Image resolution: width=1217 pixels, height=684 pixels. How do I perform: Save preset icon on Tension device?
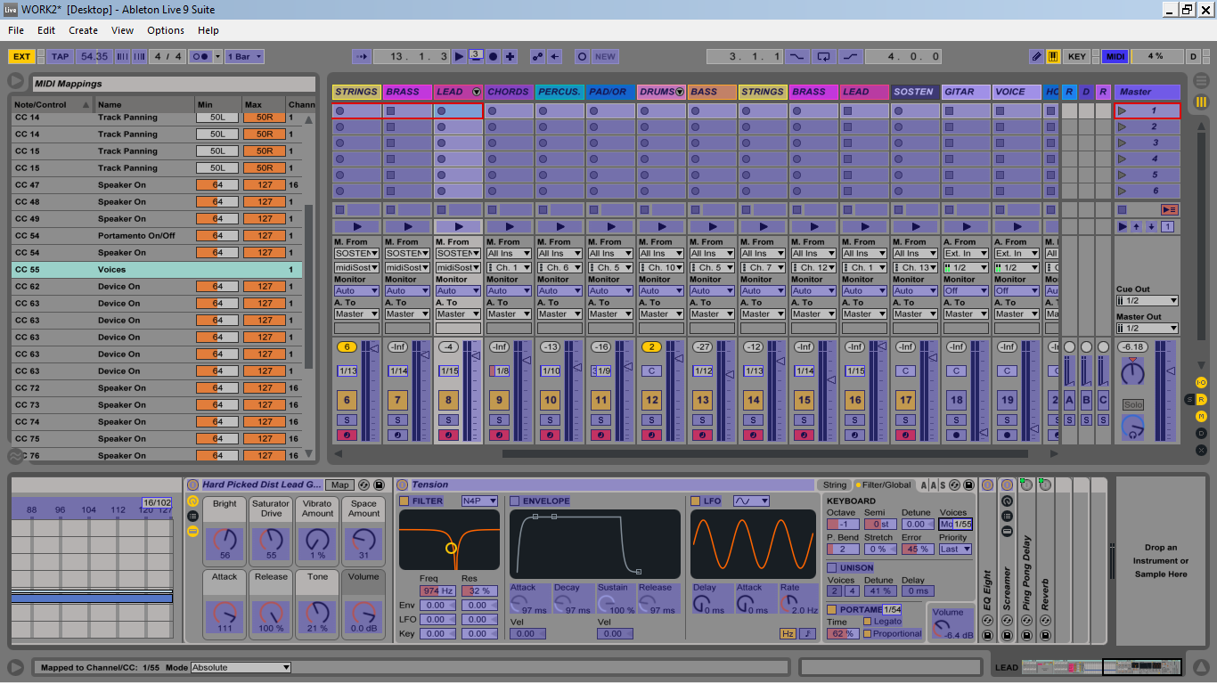click(970, 485)
